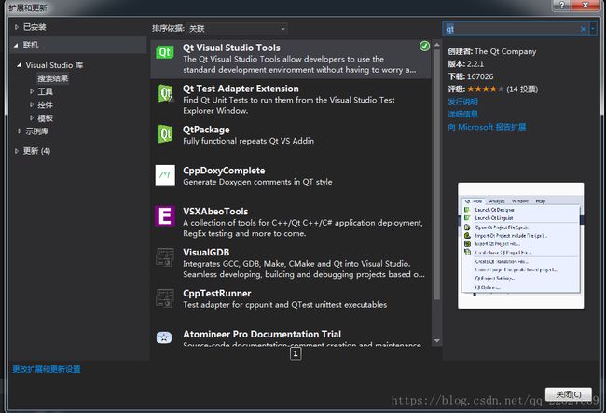Open the 发行说明 link
This screenshot has width=606, height=413.
[462, 102]
